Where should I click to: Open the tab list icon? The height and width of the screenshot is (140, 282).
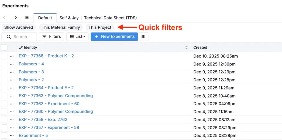26,18
